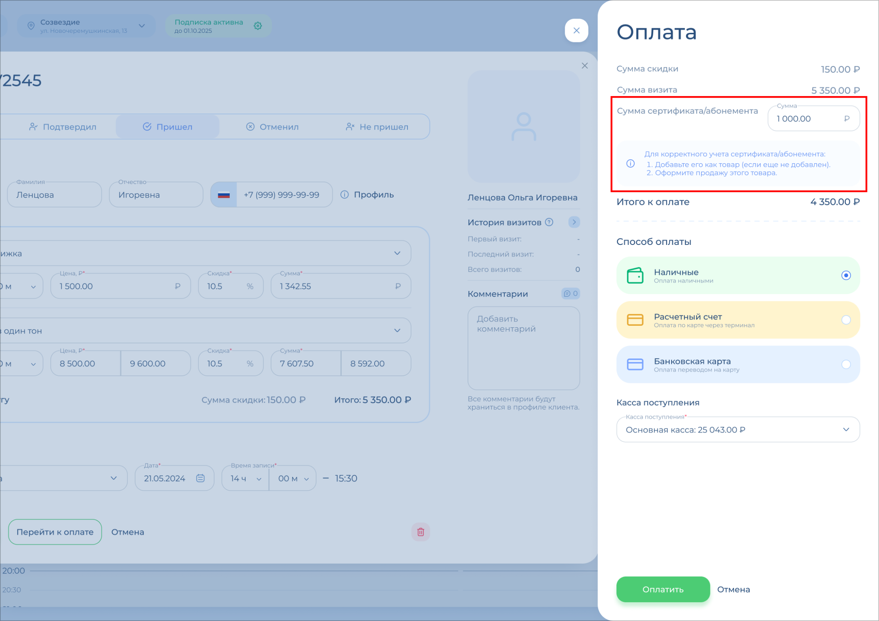The height and width of the screenshot is (621, 879).
Task: Switch to the Отменил status tab
Action: [x=272, y=127]
